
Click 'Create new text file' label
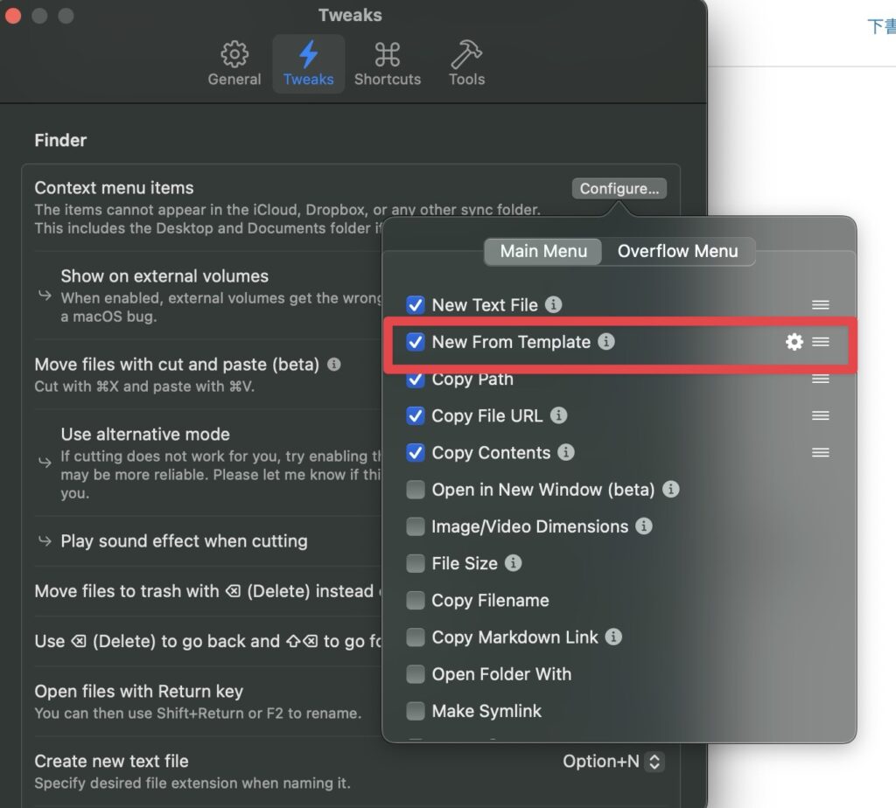111,761
